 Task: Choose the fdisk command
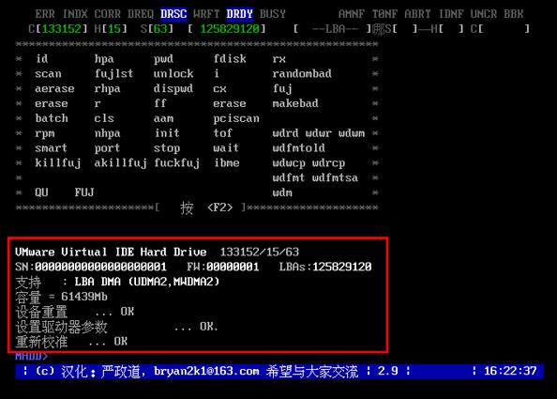point(230,58)
